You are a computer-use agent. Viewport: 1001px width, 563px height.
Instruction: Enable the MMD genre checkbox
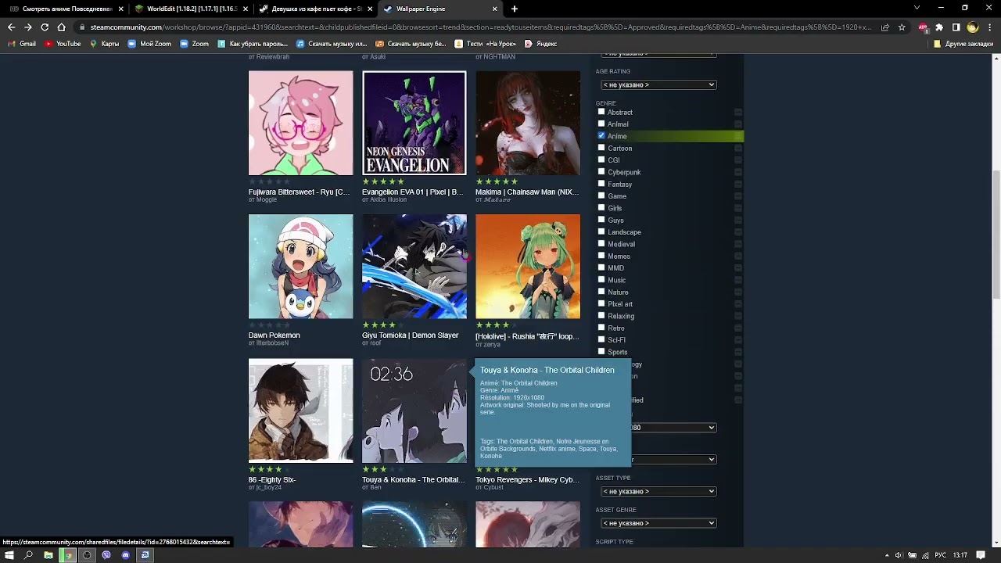pyautogui.click(x=601, y=267)
